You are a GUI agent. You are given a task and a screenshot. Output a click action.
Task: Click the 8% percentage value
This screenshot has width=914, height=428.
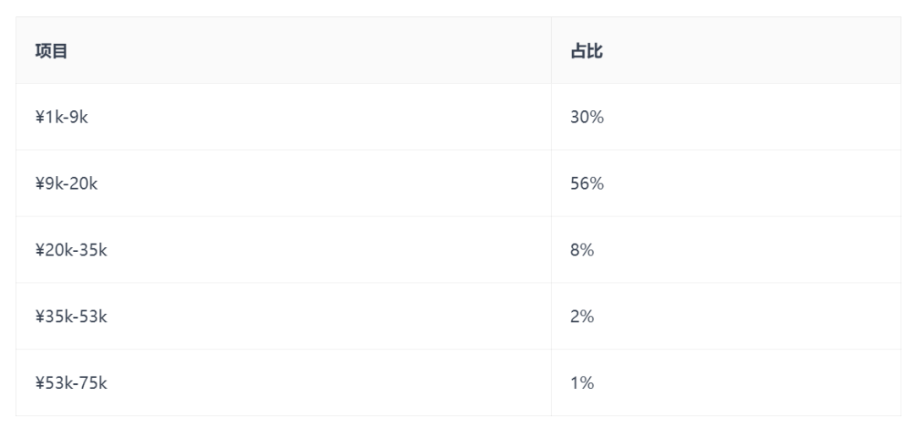[x=582, y=250]
